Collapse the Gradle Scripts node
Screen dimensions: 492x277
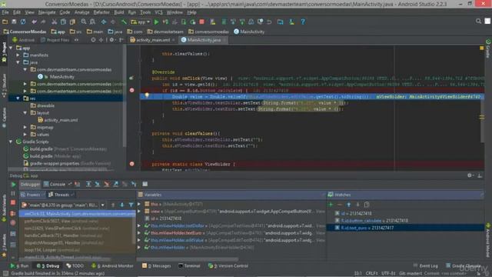coord(11,142)
